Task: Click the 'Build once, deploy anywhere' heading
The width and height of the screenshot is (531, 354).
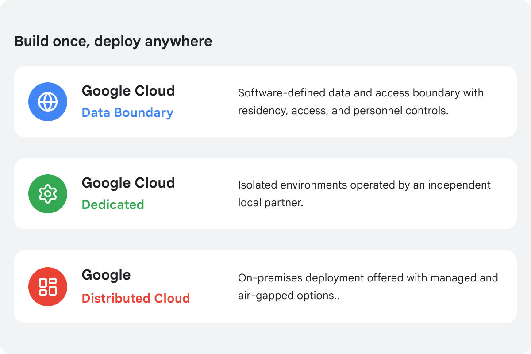Action: [113, 41]
